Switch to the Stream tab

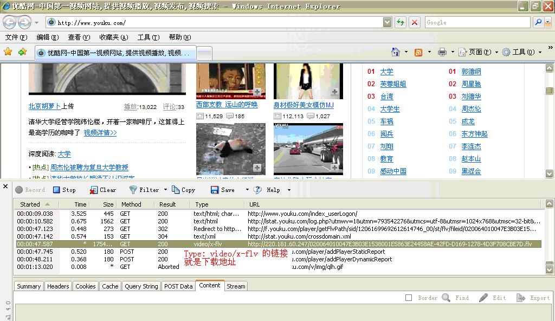pyautogui.click(x=236, y=286)
